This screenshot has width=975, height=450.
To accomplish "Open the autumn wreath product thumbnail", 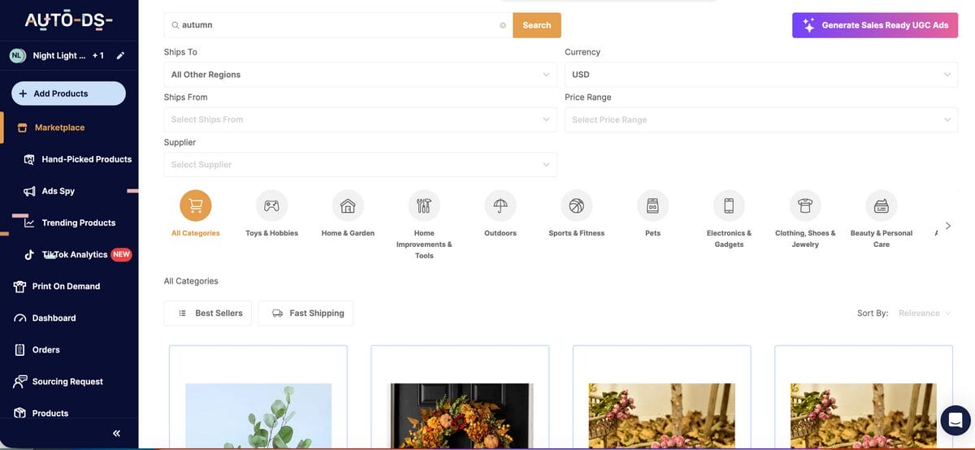I will click(461, 415).
